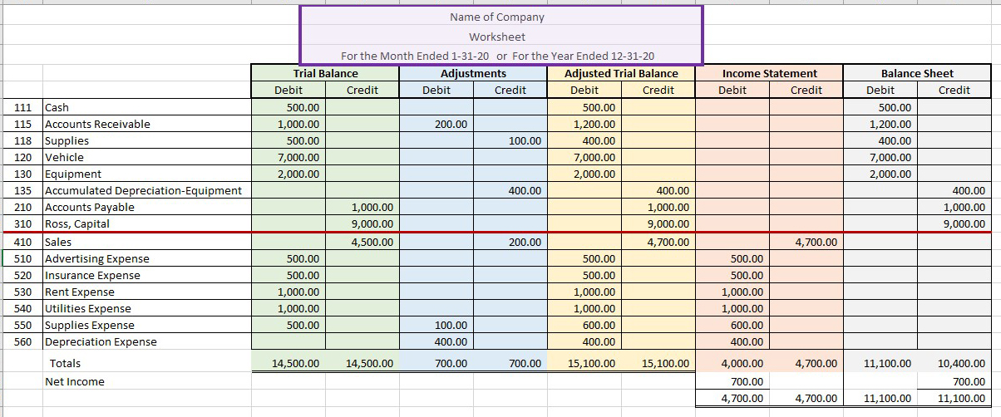The image size is (1001, 417).
Task: Click the 'Depreciation Expense' account label
Action: (x=100, y=341)
